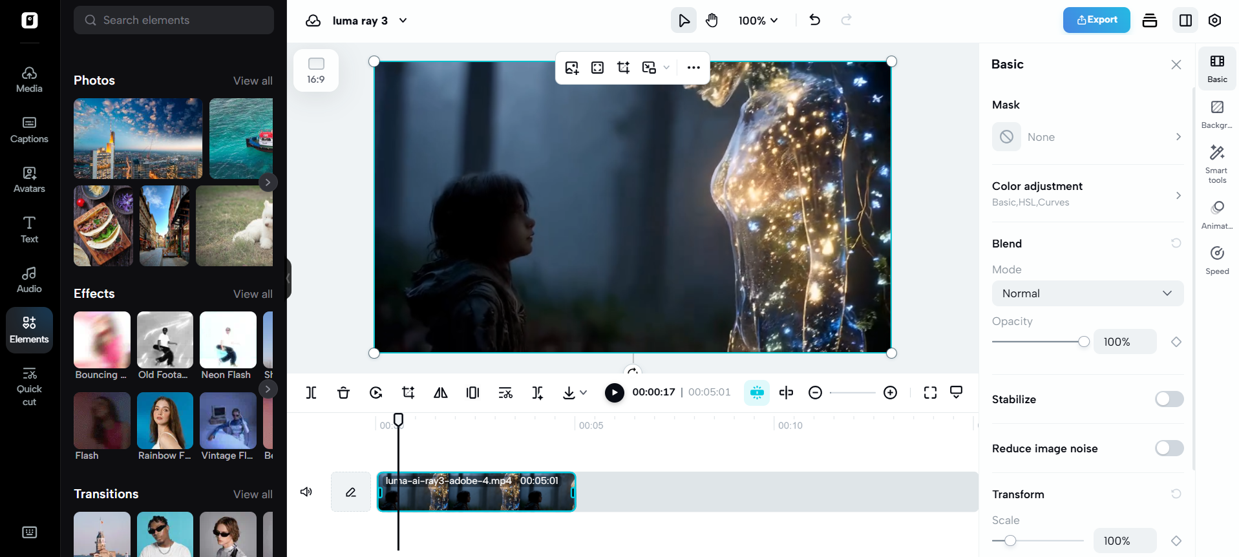Click the align split center icon
Image resolution: width=1239 pixels, height=557 pixels.
786,393
